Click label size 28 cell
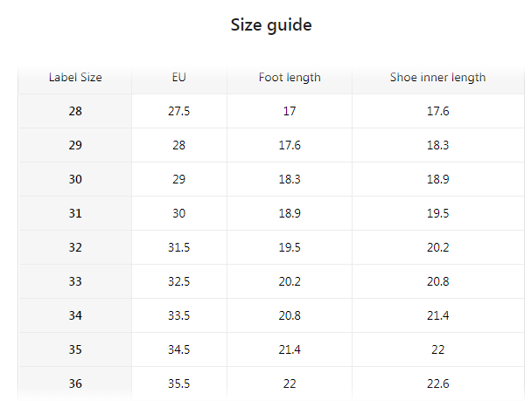Viewport: 531px width, 401px height. click(75, 112)
